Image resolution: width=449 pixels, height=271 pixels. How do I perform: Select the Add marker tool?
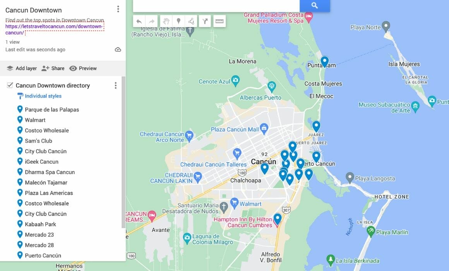[x=178, y=21]
